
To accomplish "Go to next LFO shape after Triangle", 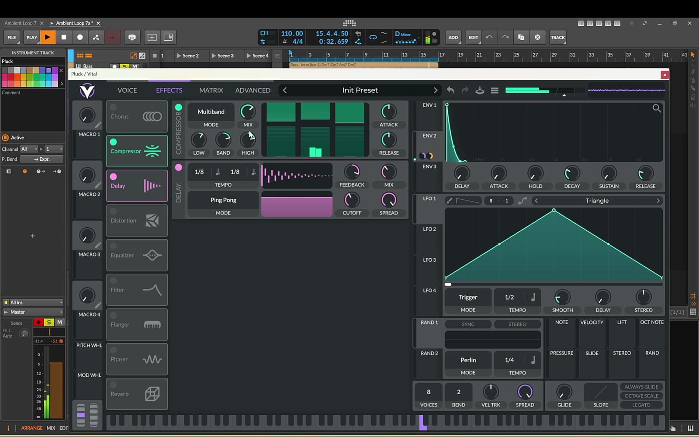I will [658, 201].
